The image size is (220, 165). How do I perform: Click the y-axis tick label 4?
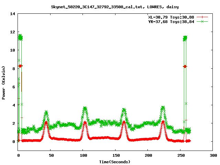14,105
